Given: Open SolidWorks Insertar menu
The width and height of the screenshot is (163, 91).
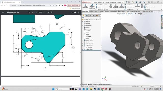Looking at the screenshot, I should (x=107, y=2).
